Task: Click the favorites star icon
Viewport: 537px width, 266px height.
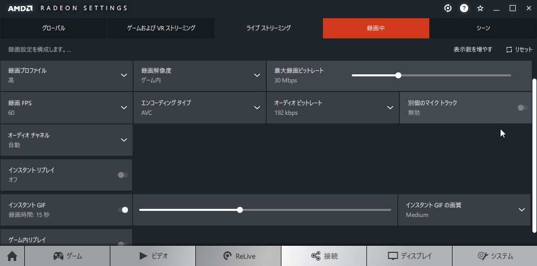Action: 480,8
